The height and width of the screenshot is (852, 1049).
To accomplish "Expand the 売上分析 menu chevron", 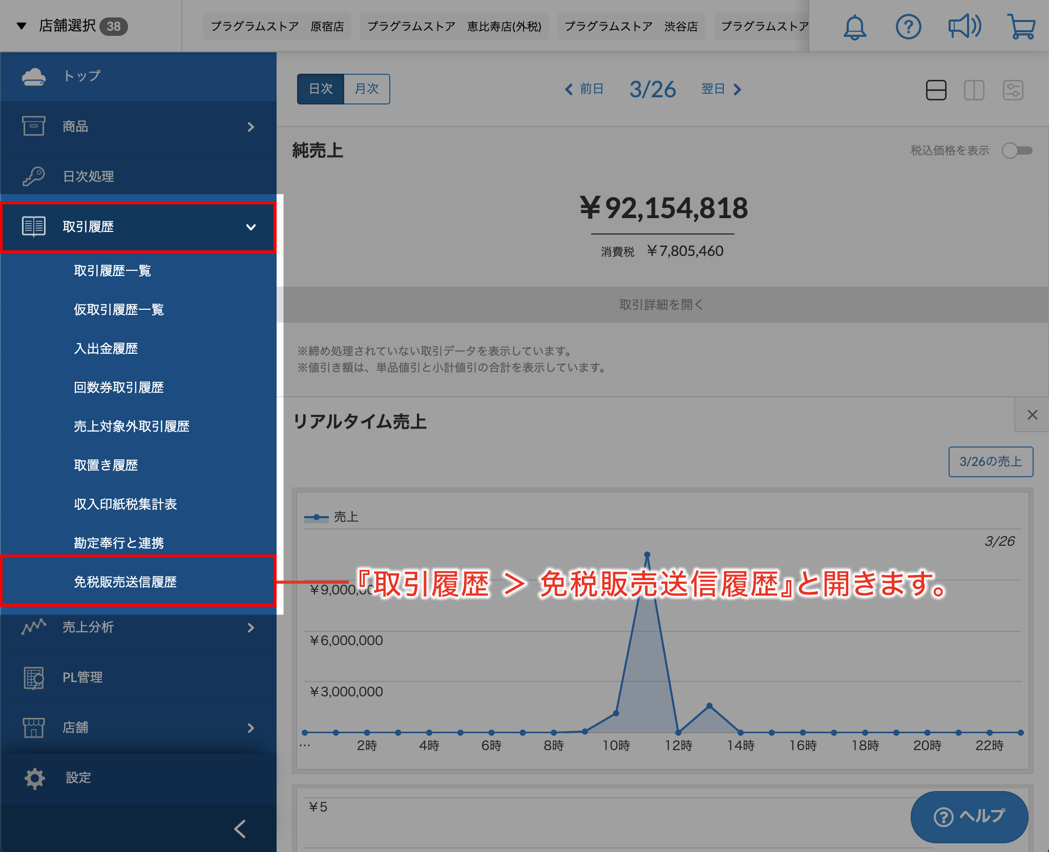I will pyautogui.click(x=250, y=627).
